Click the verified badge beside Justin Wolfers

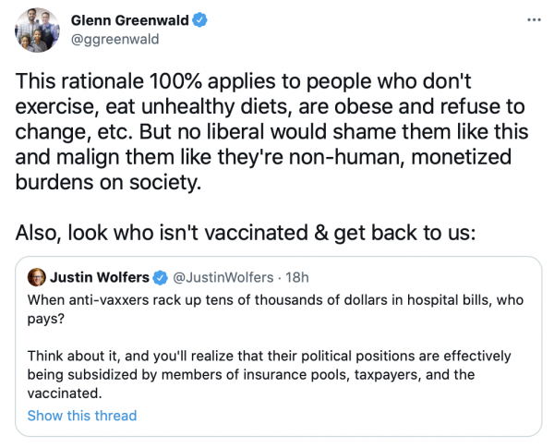pyautogui.click(x=159, y=276)
